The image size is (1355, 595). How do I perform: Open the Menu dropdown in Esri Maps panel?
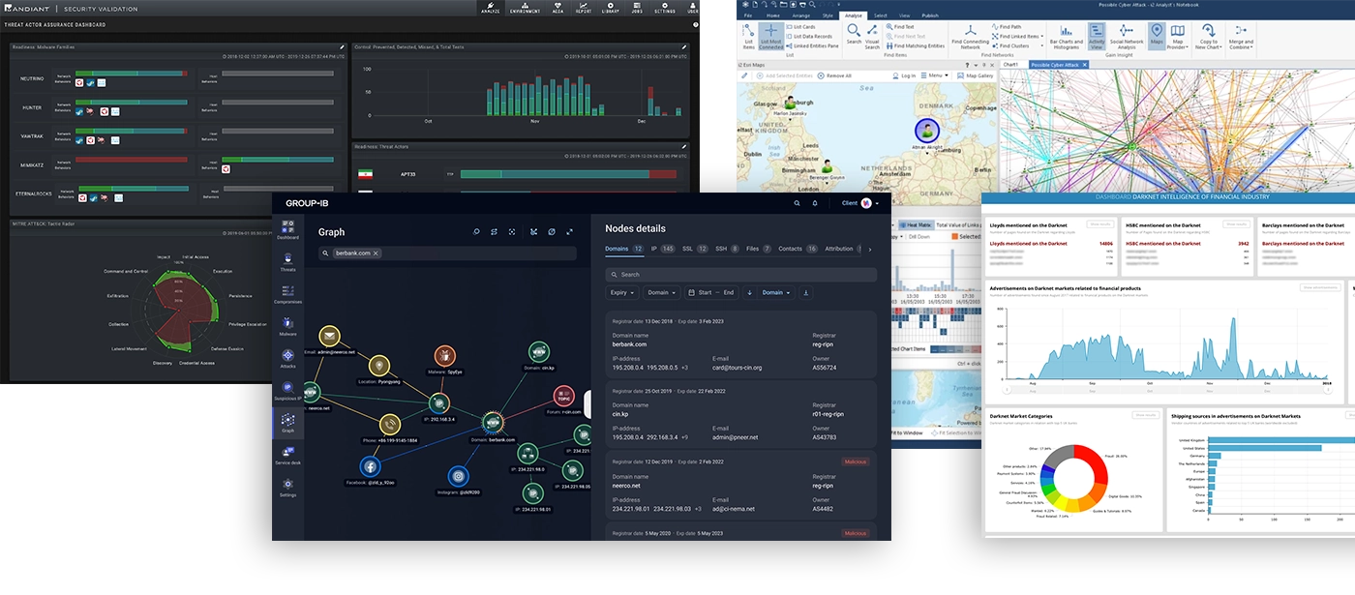click(x=935, y=75)
